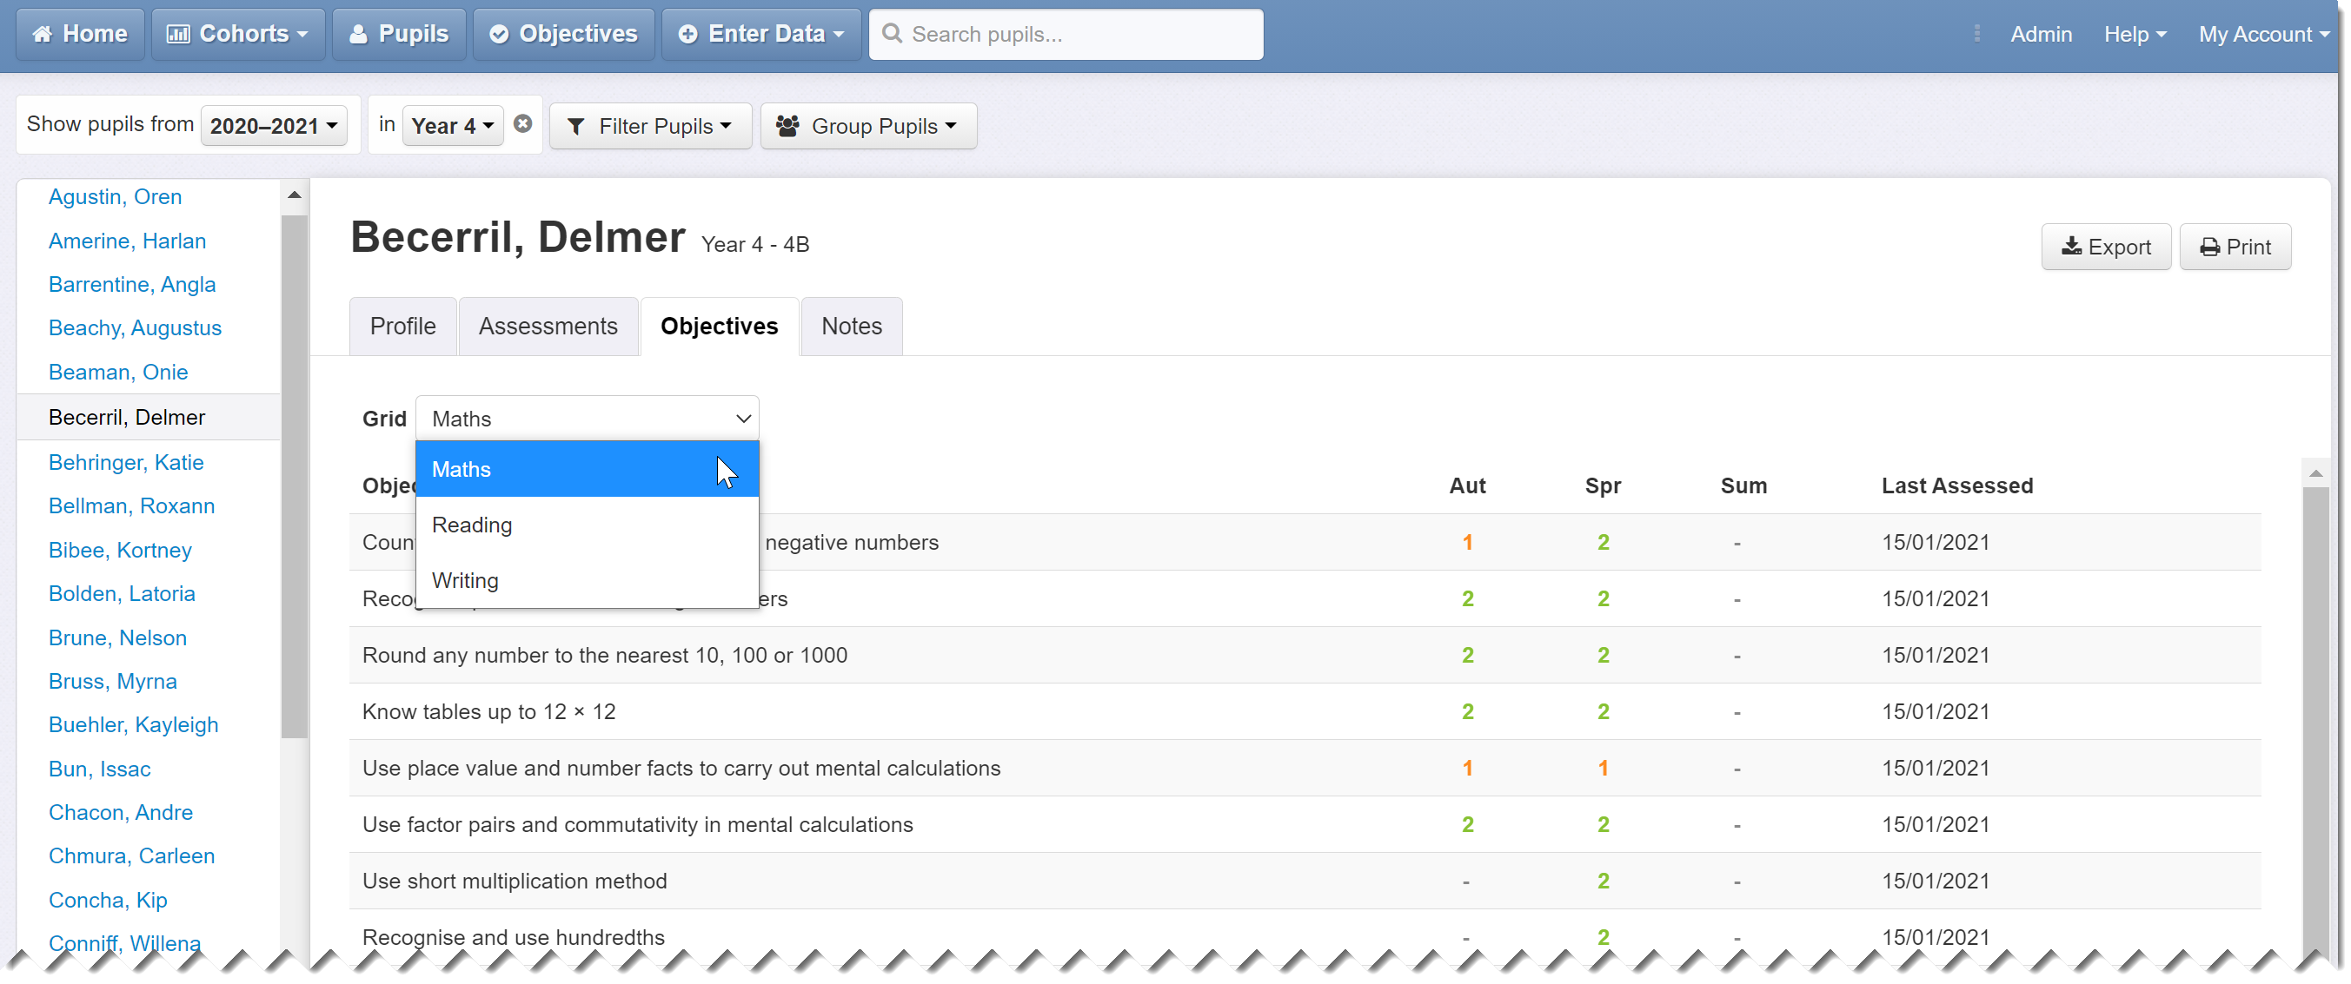Select pupil Agustin, Oren
Screen dimensions: 2351x984
115,196
